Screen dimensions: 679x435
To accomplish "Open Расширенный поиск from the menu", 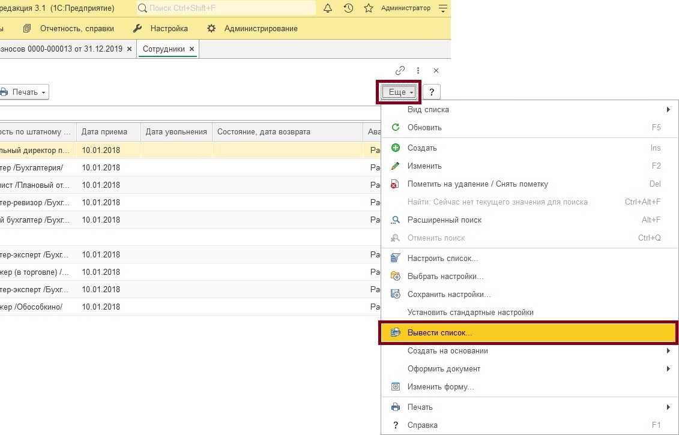I will (444, 220).
